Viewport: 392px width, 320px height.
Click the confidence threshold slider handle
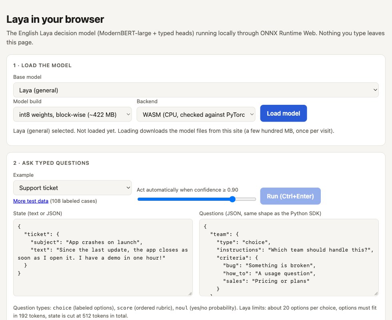[232, 199]
